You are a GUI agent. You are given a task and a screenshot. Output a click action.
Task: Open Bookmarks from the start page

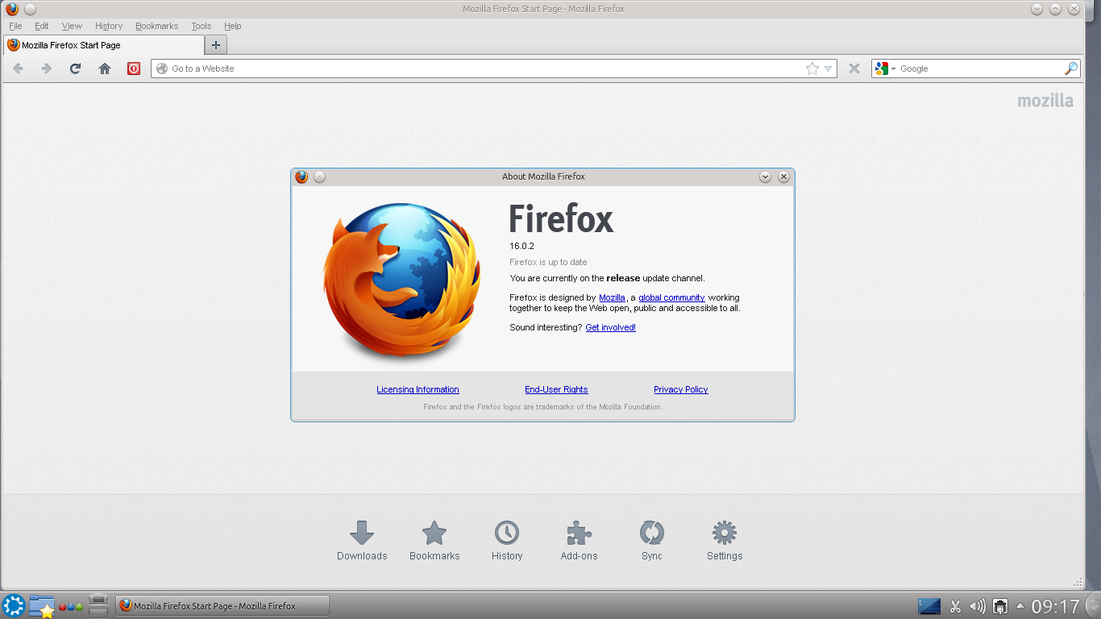coord(434,540)
